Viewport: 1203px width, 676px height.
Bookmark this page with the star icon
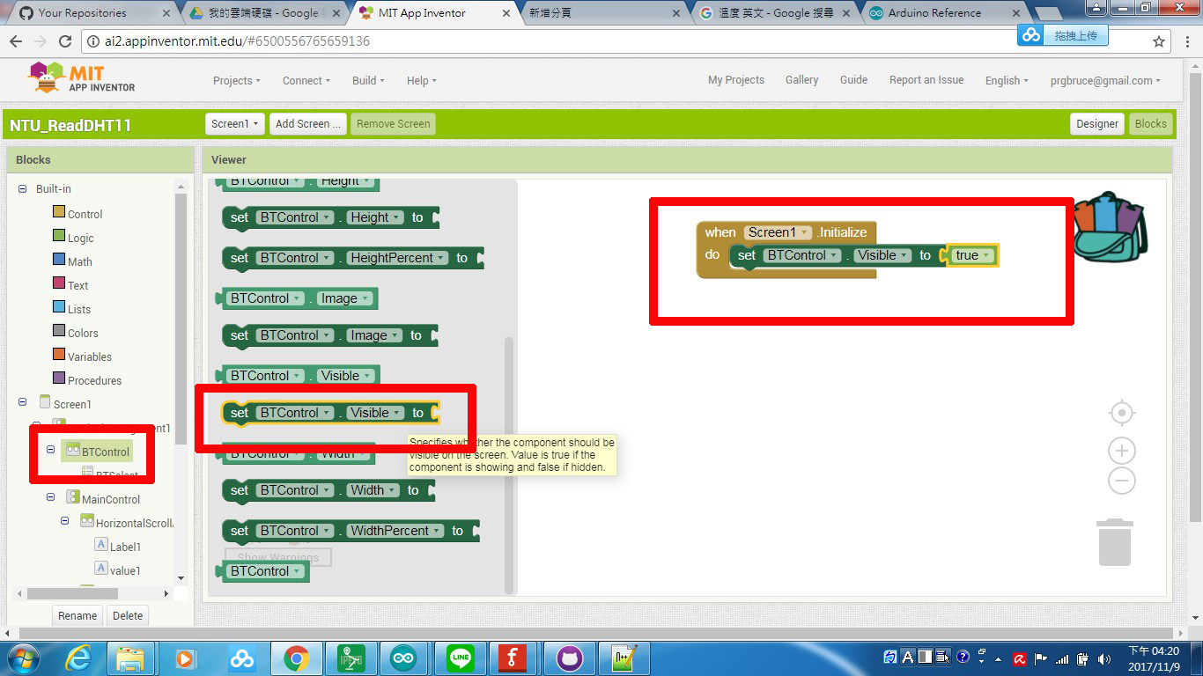click(x=1159, y=41)
